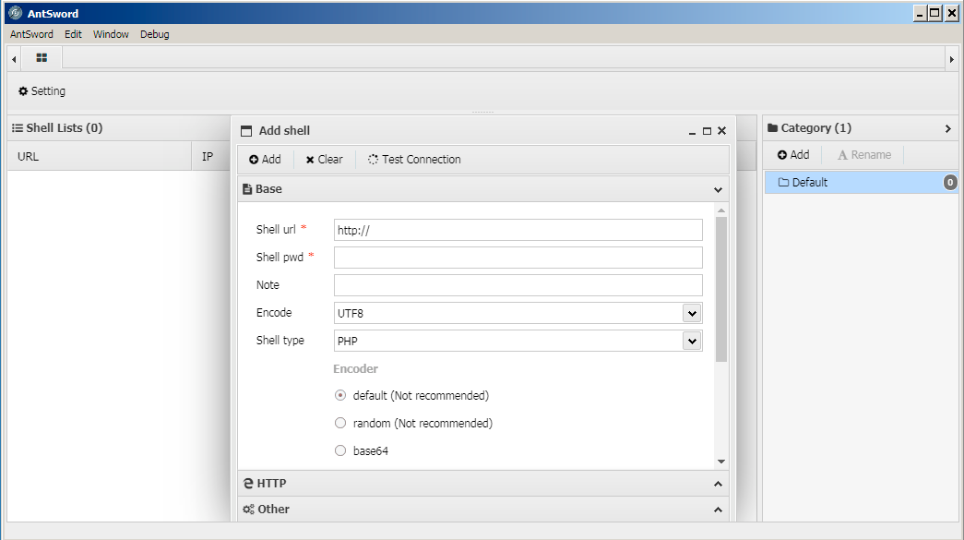Open Setting with the gear icon
964x540 pixels.
pos(42,91)
